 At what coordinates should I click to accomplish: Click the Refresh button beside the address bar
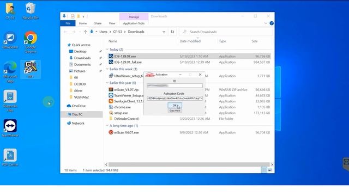click(x=172, y=32)
